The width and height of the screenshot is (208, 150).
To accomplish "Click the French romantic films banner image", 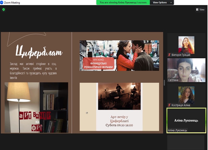I will click(x=119, y=55).
